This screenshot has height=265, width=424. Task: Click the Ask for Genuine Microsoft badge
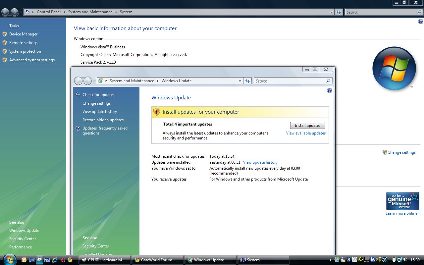click(x=402, y=201)
